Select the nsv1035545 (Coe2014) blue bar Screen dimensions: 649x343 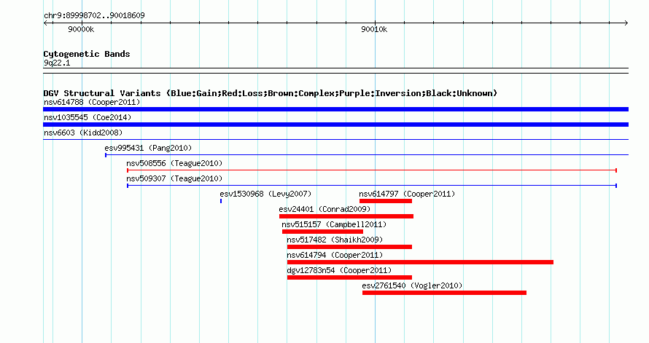click(x=335, y=125)
